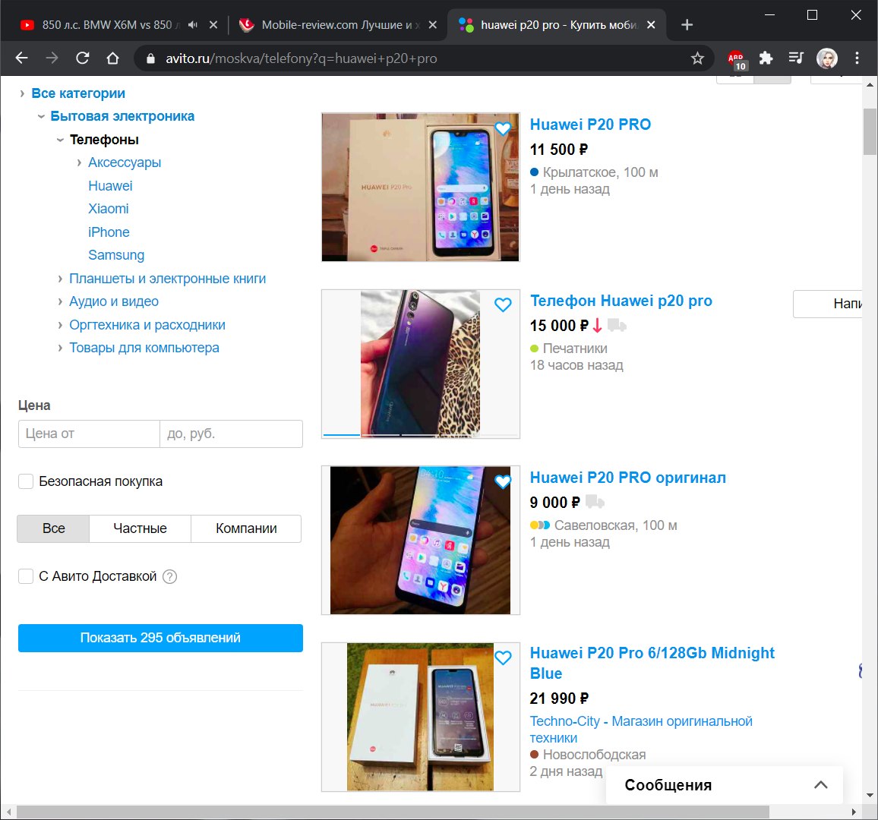Favorite the Телефон Huawei p20 pro listing
Image resolution: width=878 pixels, height=820 pixels.
coord(503,304)
